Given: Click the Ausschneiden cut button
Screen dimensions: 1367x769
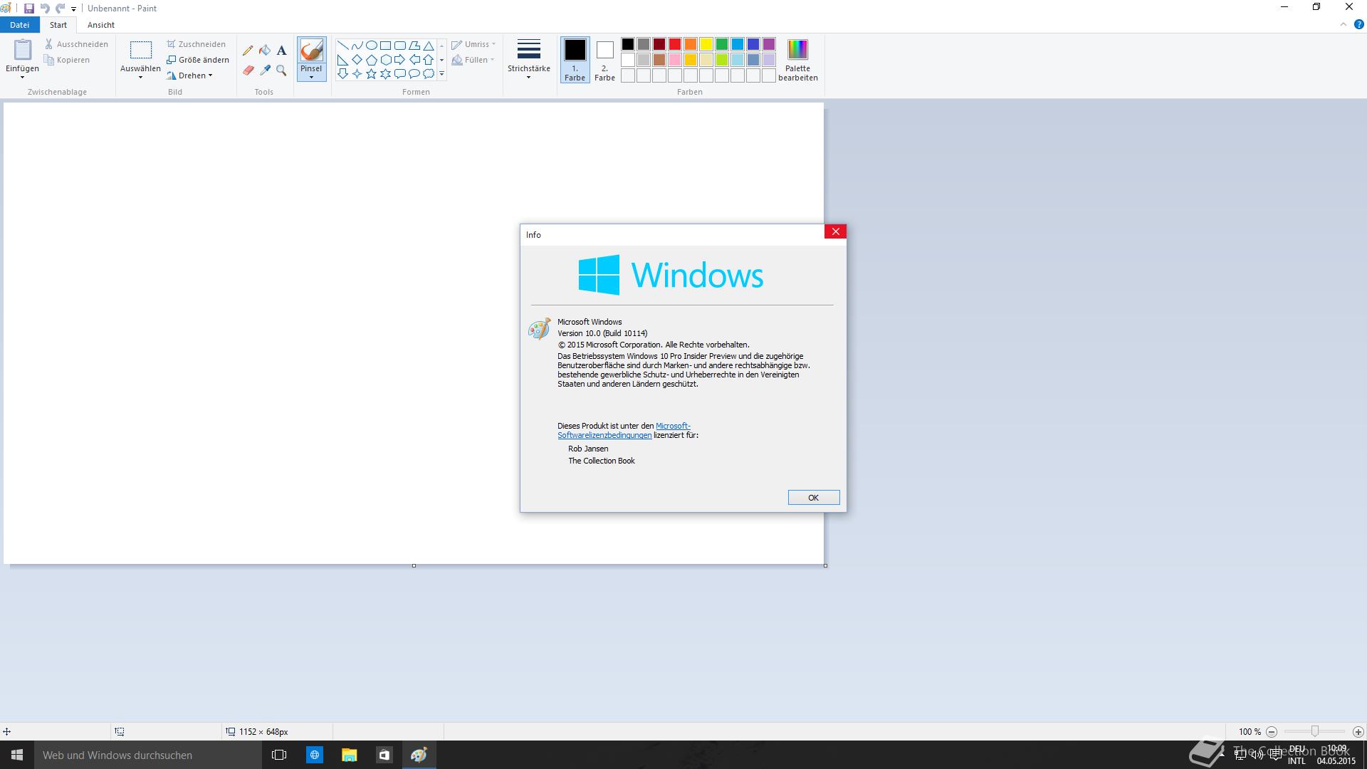Looking at the screenshot, I should coord(76,44).
